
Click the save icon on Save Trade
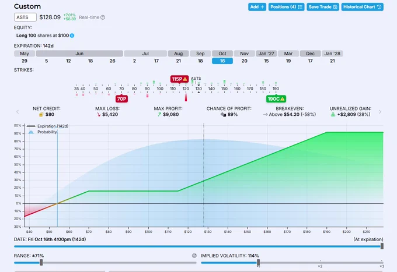[x=335, y=7]
